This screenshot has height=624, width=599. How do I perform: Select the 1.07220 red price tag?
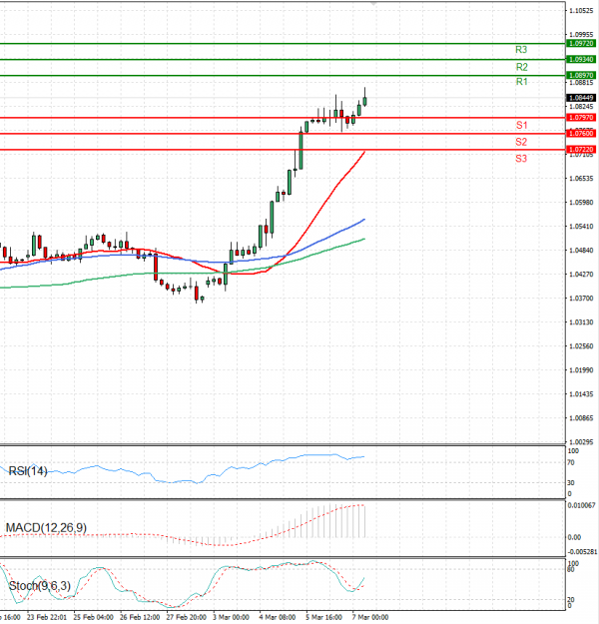click(x=581, y=149)
